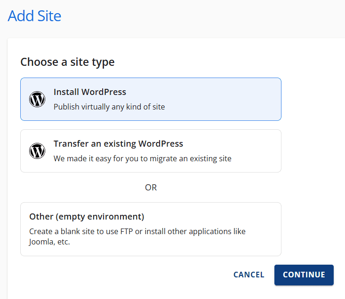Click 'Publish virtually any kind of site' text
345x299 pixels.
click(x=109, y=107)
